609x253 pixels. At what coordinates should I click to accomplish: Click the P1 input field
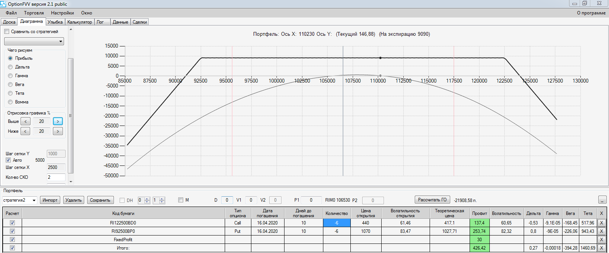311,200
